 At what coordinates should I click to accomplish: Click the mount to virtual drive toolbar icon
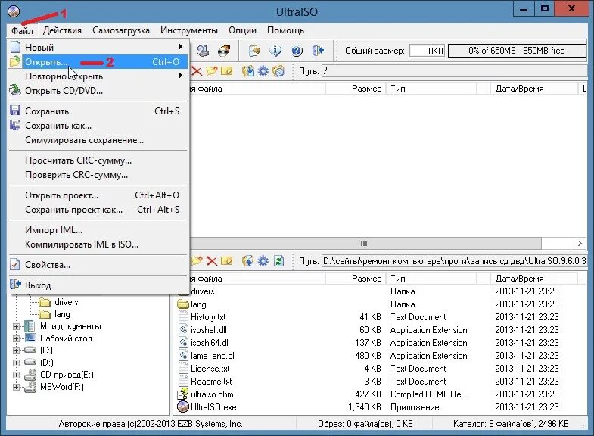coord(202,51)
